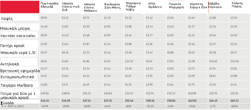Click the £65.13 total for Paphos

(234, 101)
